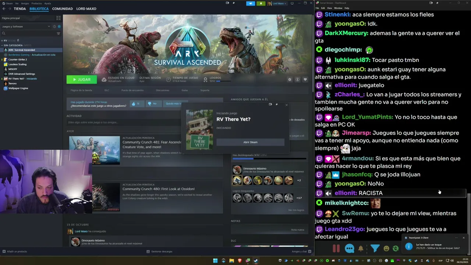
Task: Open the View menu in Social Stream
Action: pyautogui.click(x=329, y=8)
